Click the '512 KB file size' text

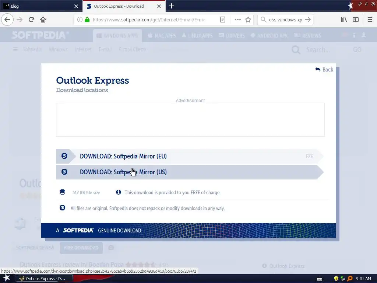tap(86, 192)
